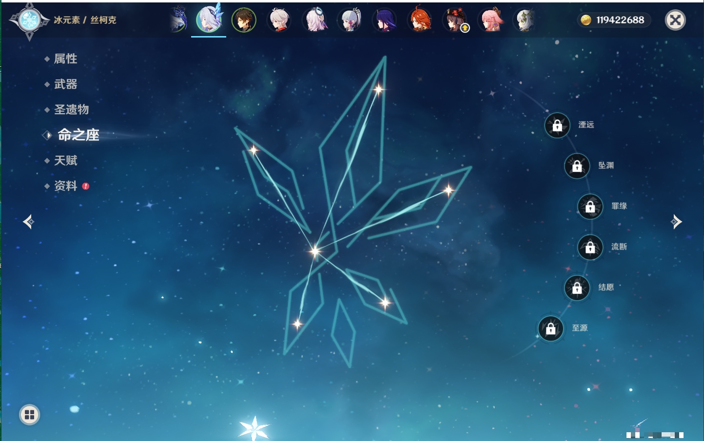
Task: Open the 属性 attributes tab
Action: (66, 59)
